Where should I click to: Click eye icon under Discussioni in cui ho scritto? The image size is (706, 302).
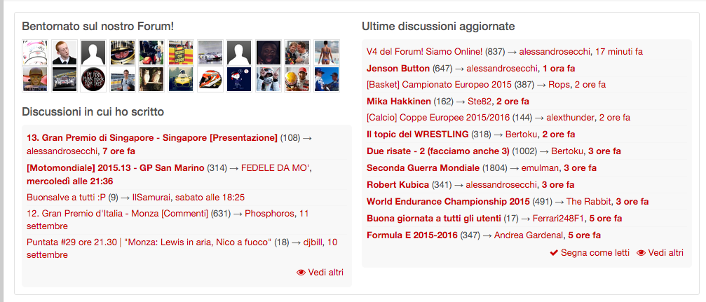point(301,273)
